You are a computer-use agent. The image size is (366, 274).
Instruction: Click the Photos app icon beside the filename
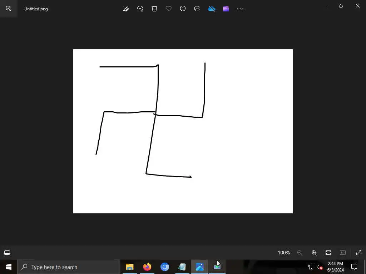pyautogui.click(x=9, y=9)
